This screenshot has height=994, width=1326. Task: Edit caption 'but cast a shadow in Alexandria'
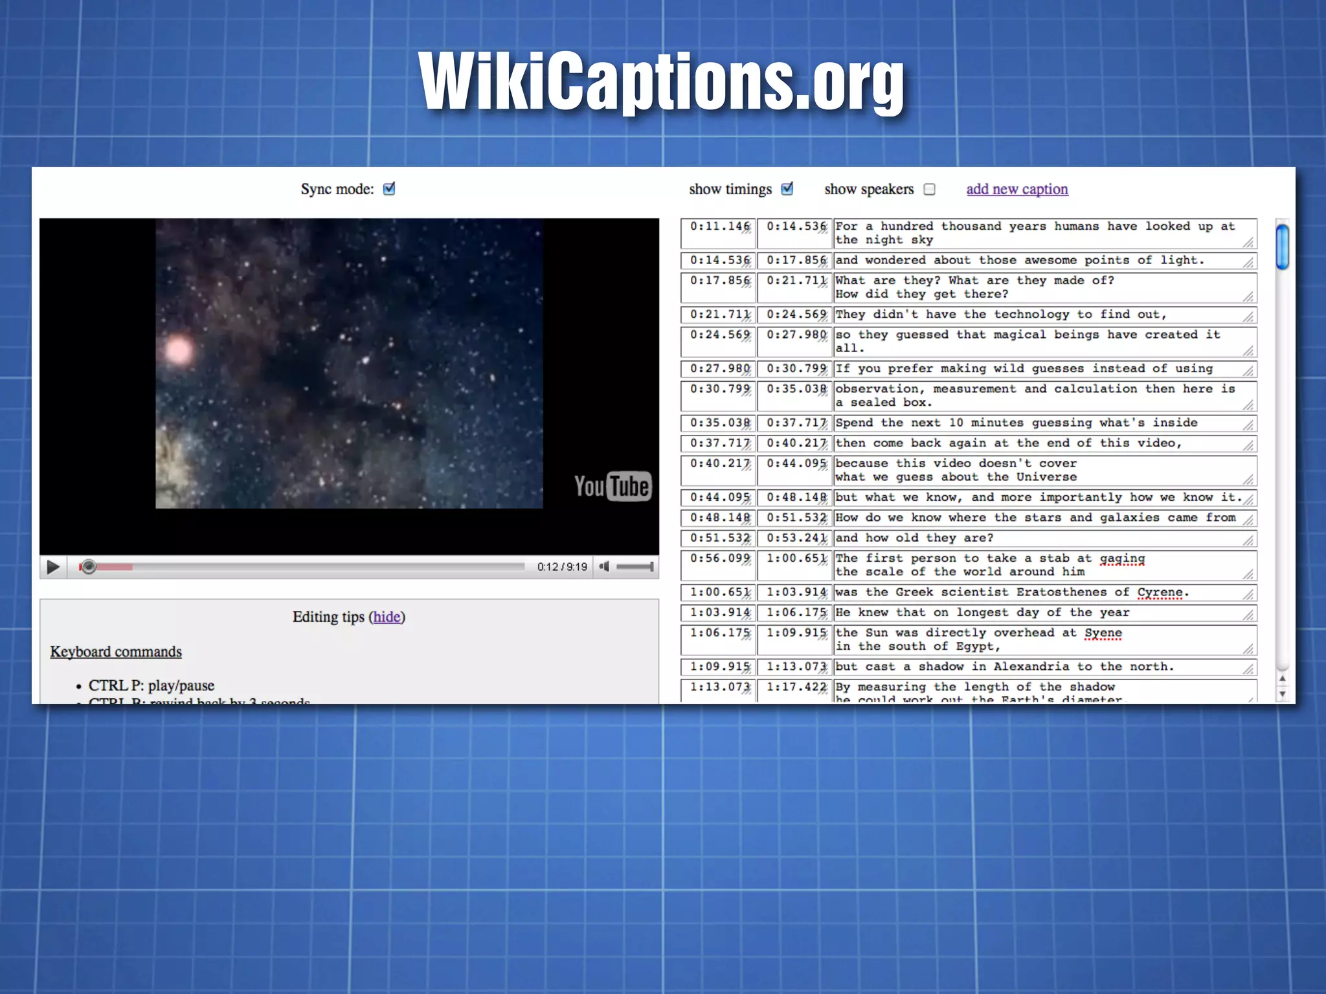[1045, 667]
